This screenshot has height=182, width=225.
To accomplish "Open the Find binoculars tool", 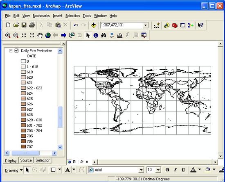I will coord(103,35).
